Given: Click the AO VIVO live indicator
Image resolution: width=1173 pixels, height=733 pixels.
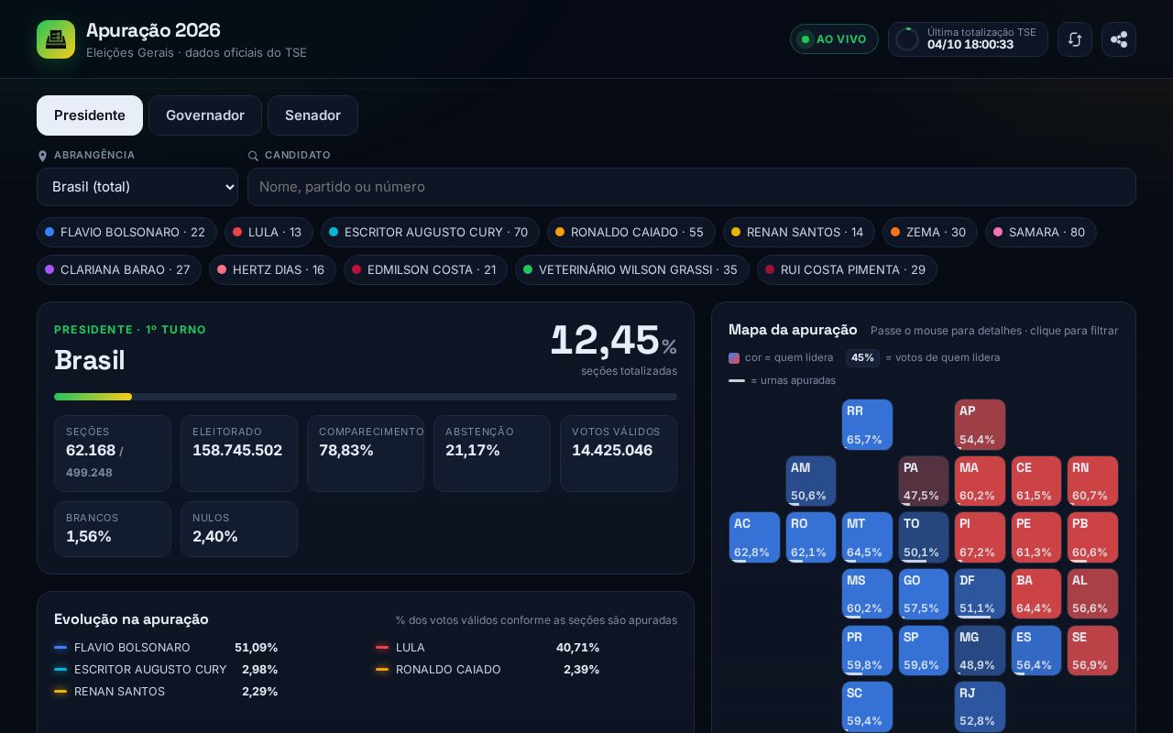Looking at the screenshot, I should (x=834, y=39).
